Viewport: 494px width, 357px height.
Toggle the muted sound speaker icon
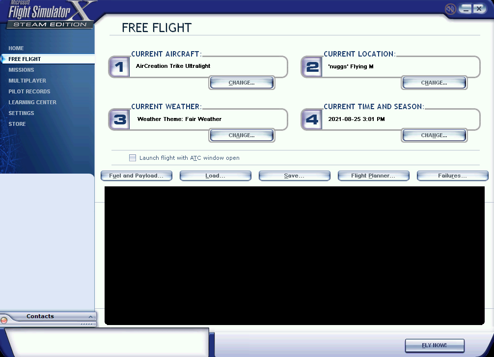(x=450, y=9)
